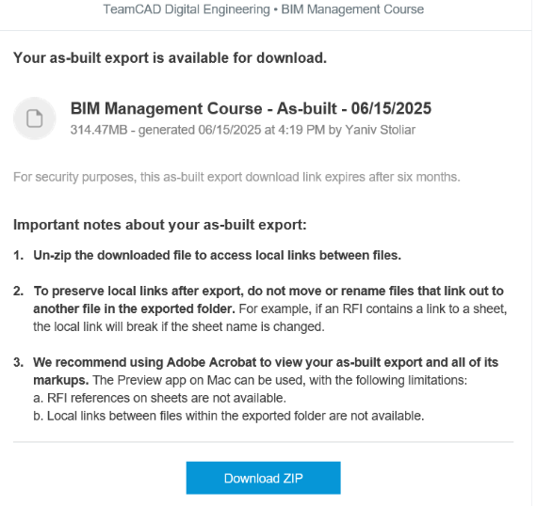Click the list number 1 marker
537x506 pixels.
19,256
